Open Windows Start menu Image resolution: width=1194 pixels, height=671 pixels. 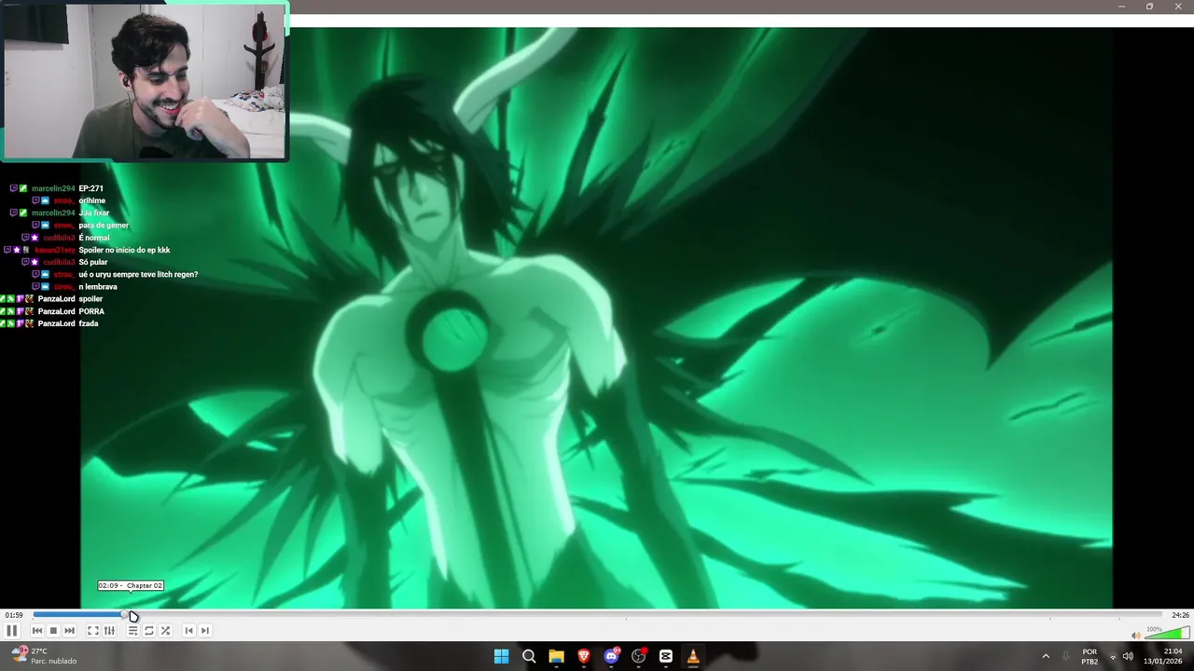tap(501, 656)
